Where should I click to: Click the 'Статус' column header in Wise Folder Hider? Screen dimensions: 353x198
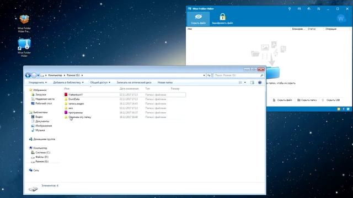click(312, 29)
